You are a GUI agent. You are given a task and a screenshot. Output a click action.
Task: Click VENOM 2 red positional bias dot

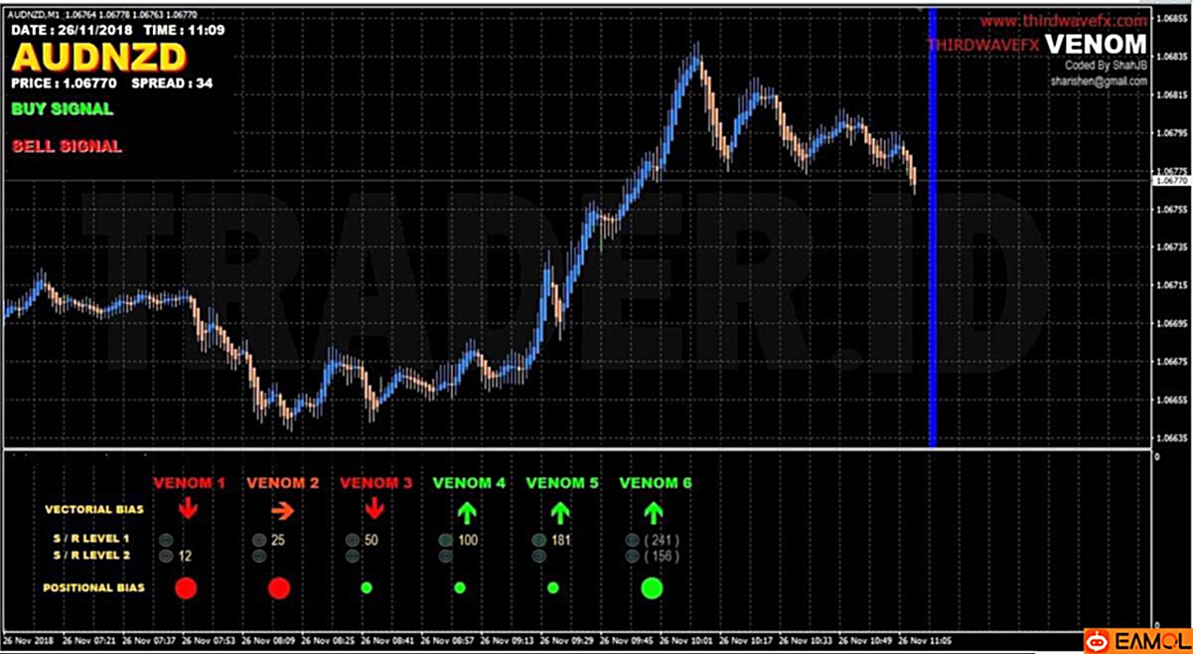279,587
